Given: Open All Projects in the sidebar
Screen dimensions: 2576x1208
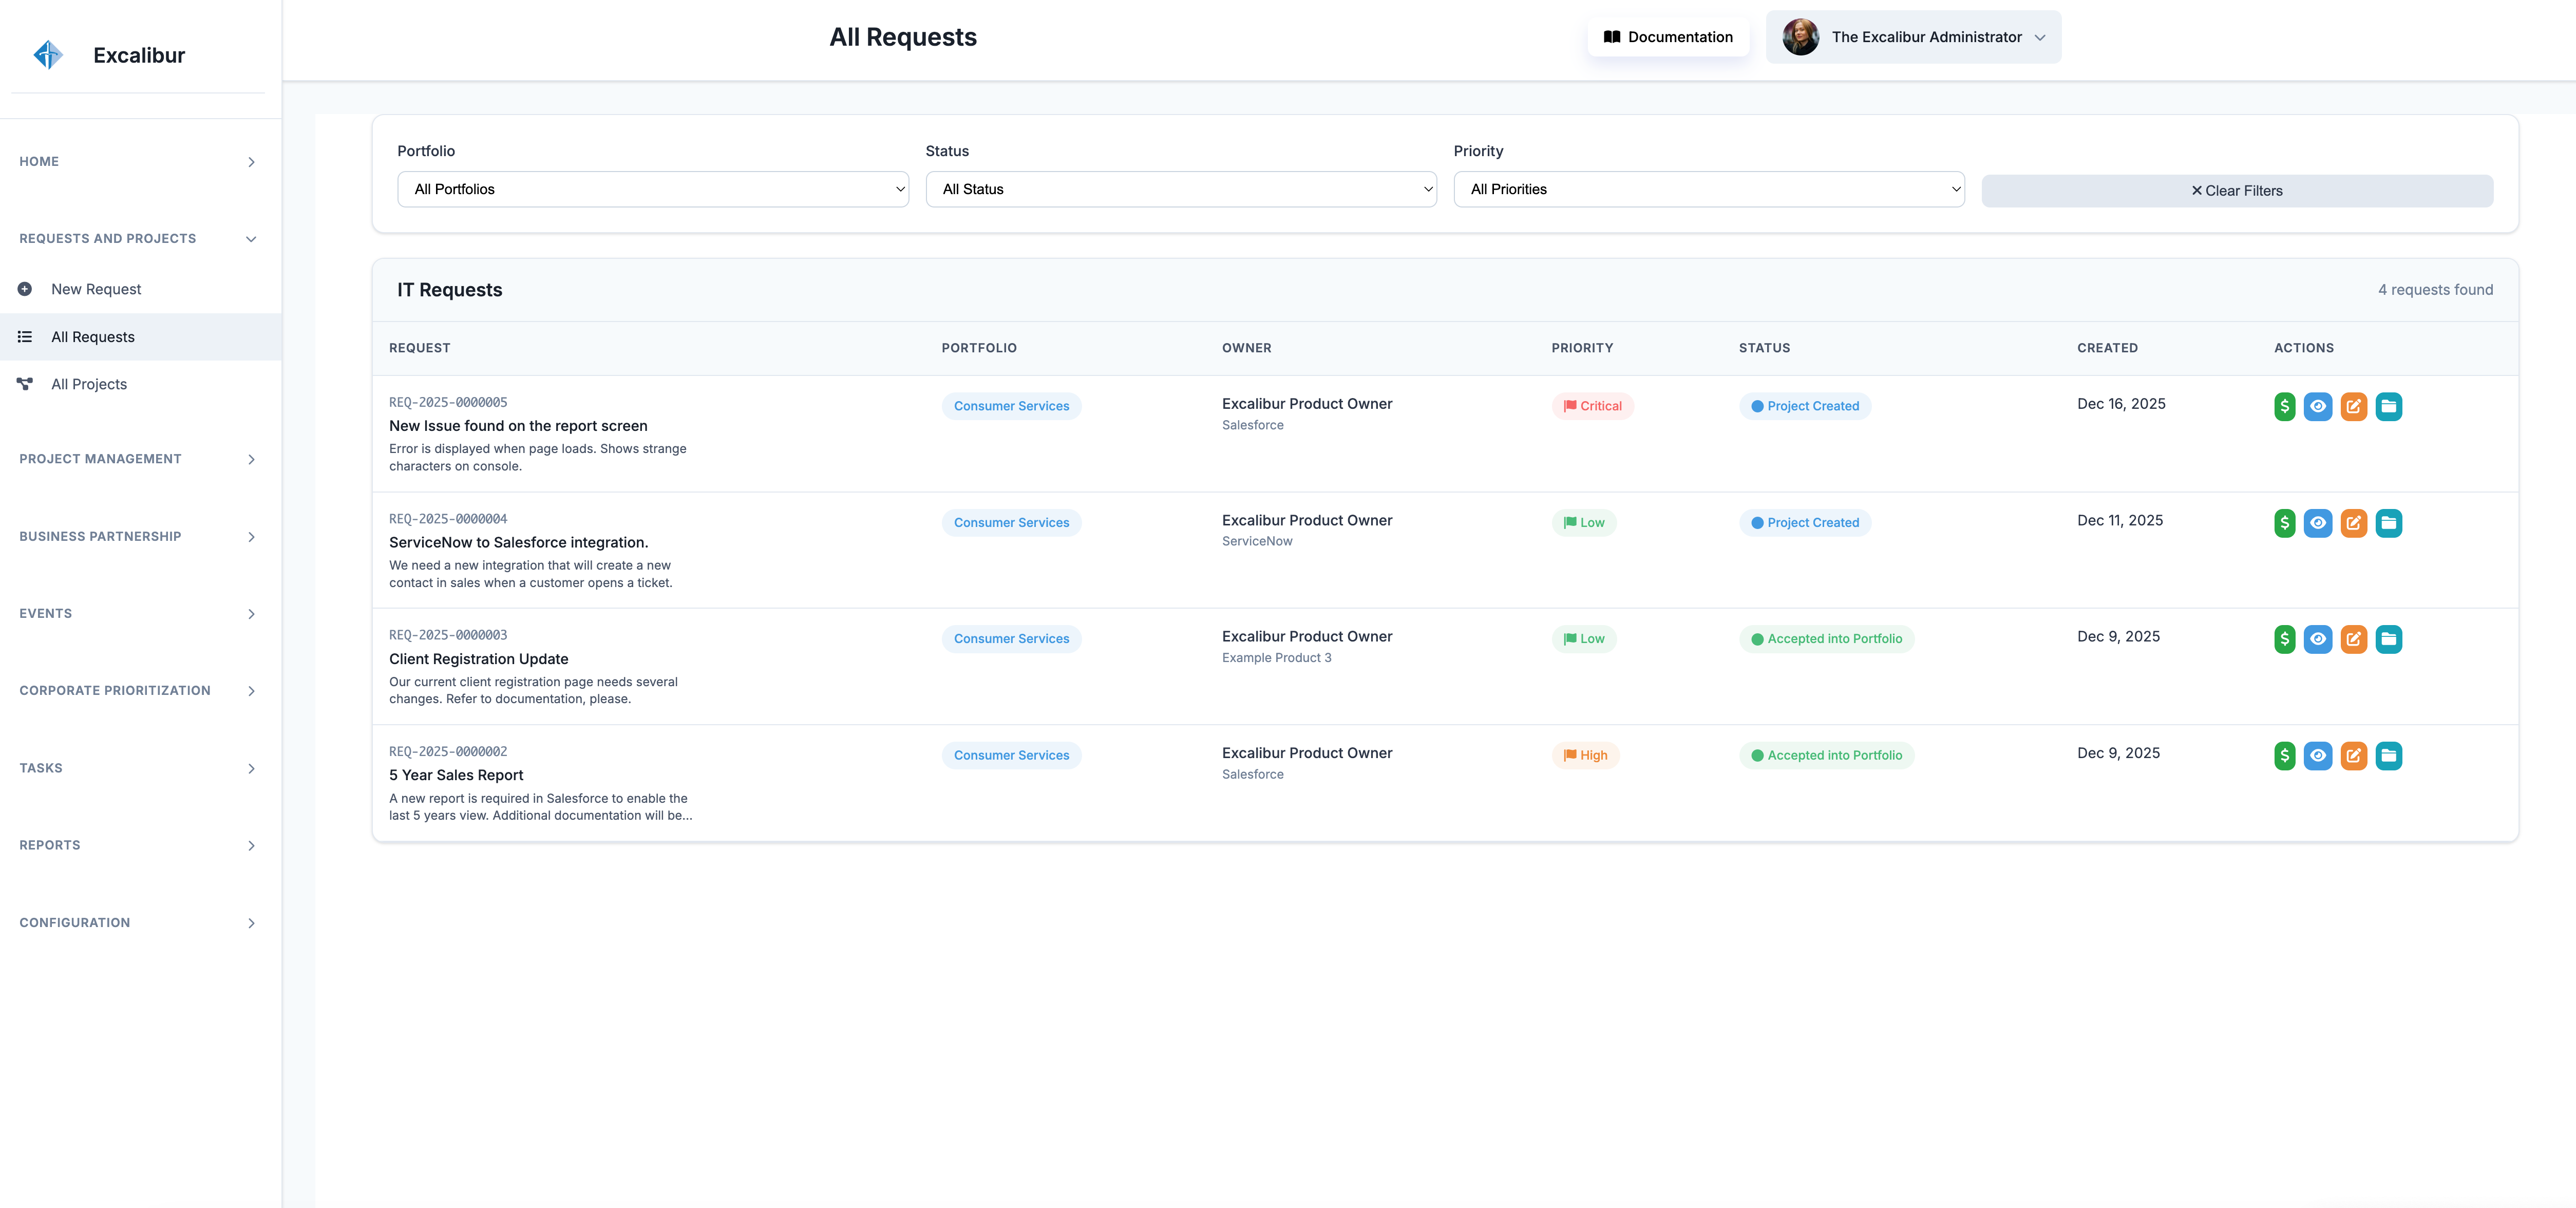Looking at the screenshot, I should point(89,384).
